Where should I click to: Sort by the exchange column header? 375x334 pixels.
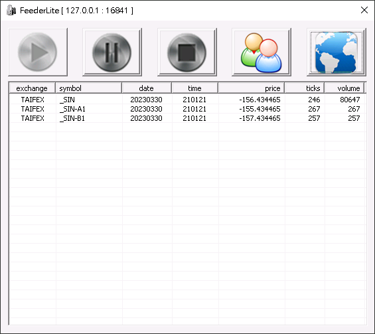[32, 88]
